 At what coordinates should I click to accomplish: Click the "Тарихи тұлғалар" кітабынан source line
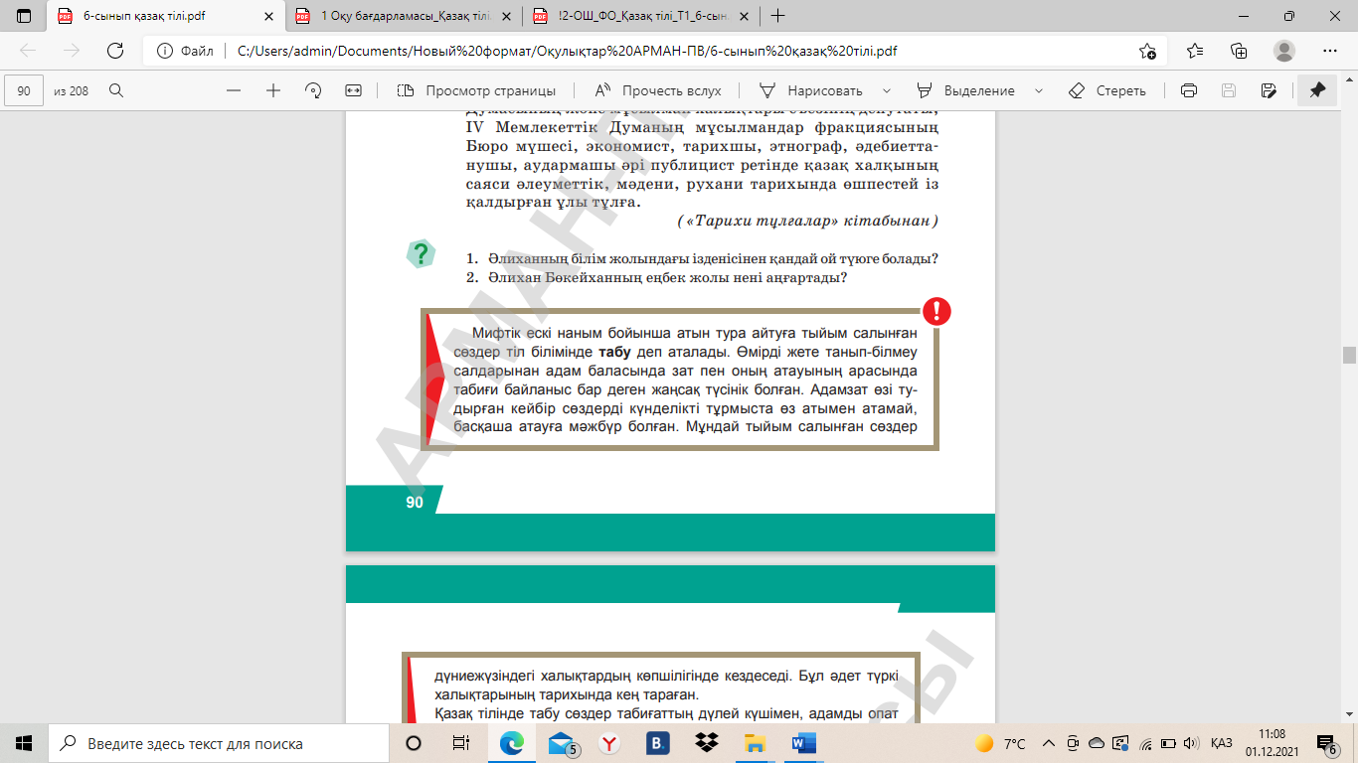click(x=808, y=220)
